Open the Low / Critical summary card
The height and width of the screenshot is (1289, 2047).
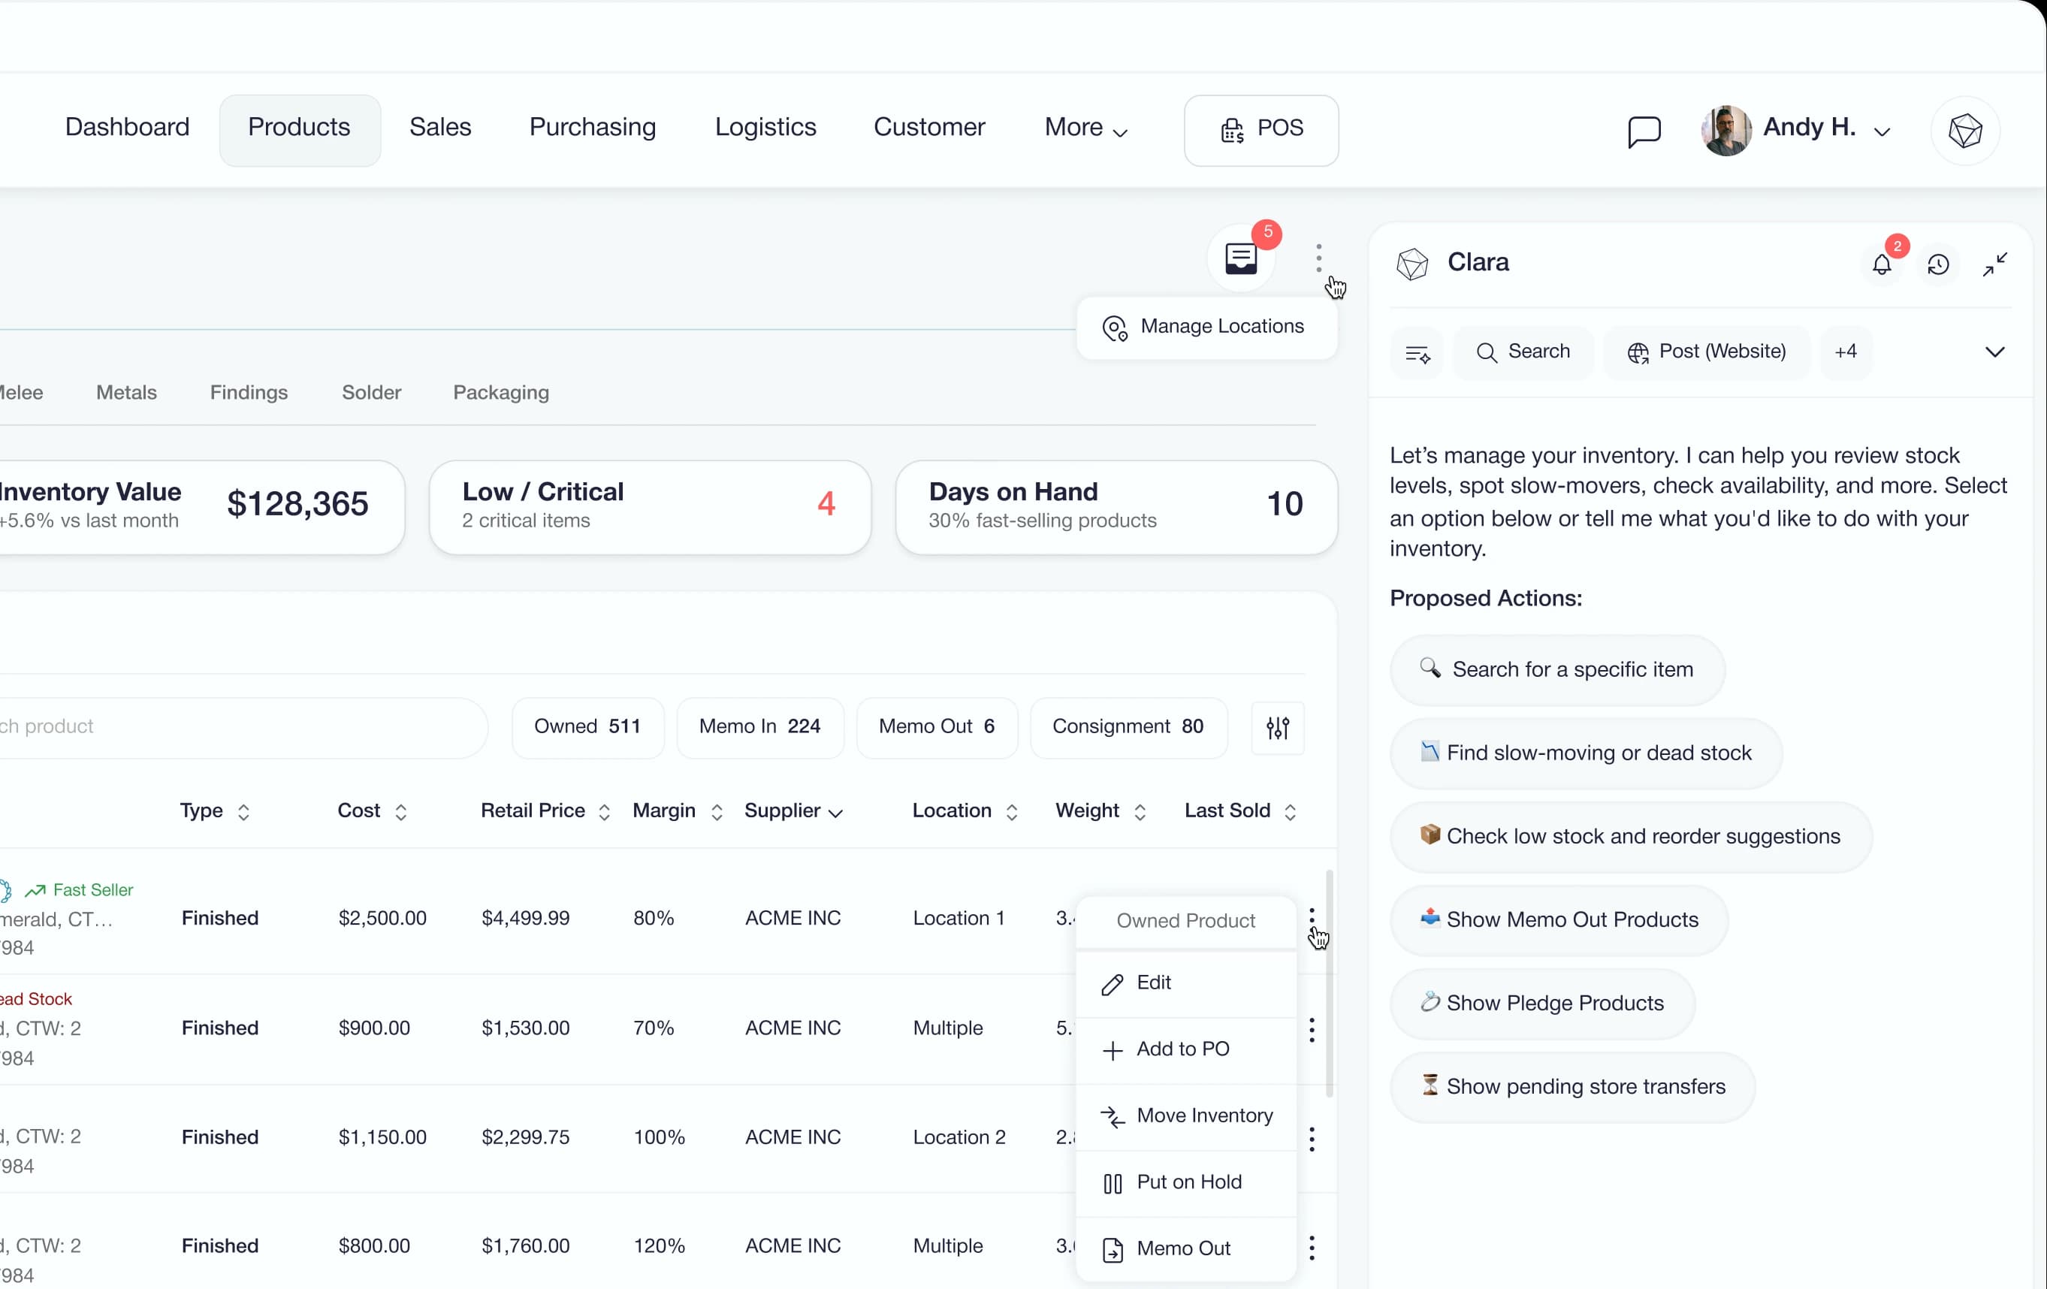click(x=651, y=508)
